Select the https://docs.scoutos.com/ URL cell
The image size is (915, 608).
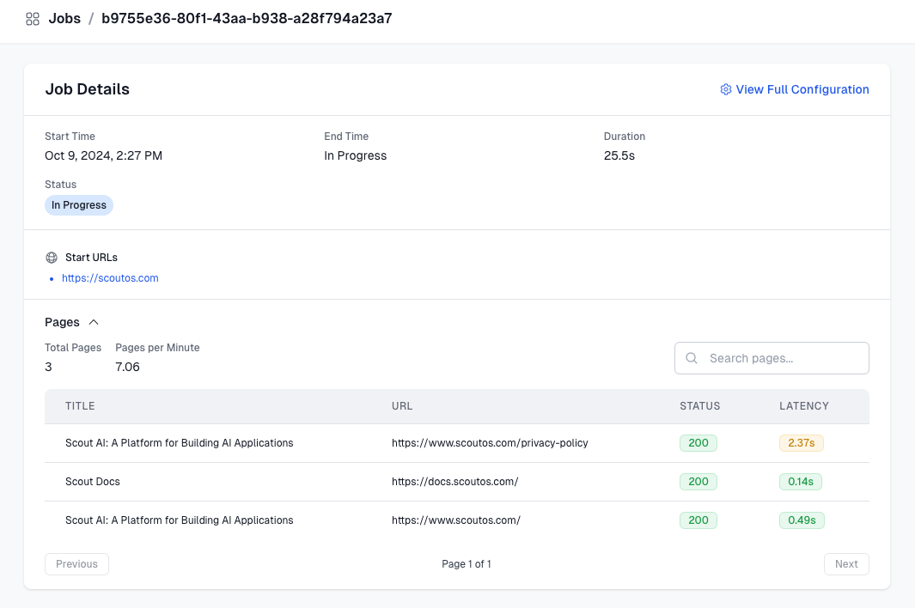455,482
